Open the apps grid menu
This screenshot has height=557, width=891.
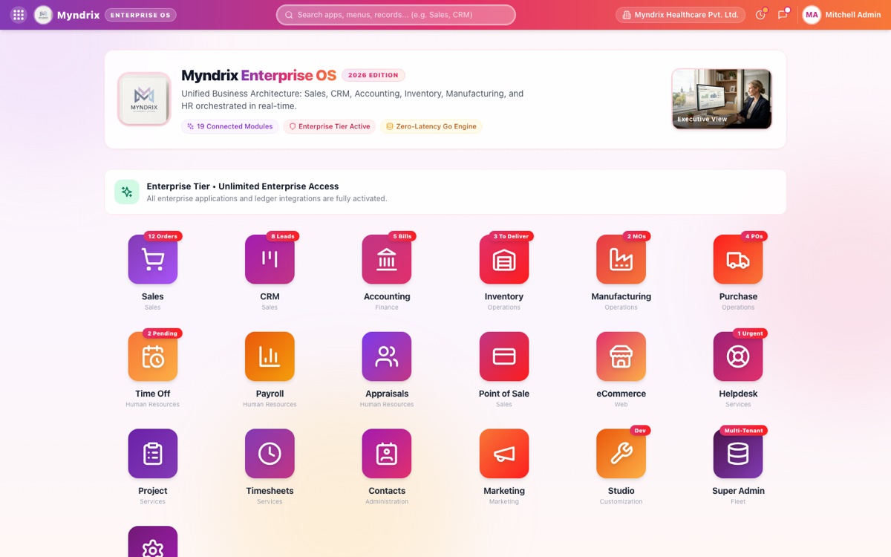coord(19,15)
